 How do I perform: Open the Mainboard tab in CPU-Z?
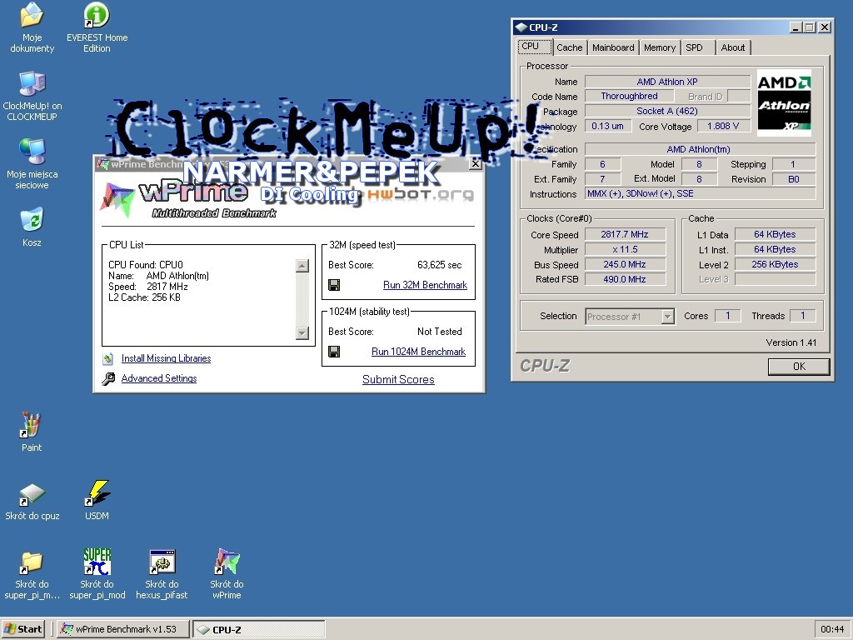613,47
